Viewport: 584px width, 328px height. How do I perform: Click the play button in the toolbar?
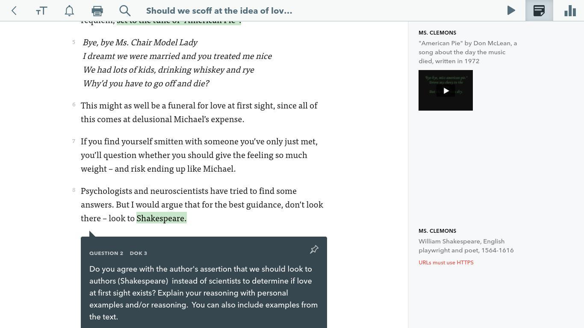point(511,11)
